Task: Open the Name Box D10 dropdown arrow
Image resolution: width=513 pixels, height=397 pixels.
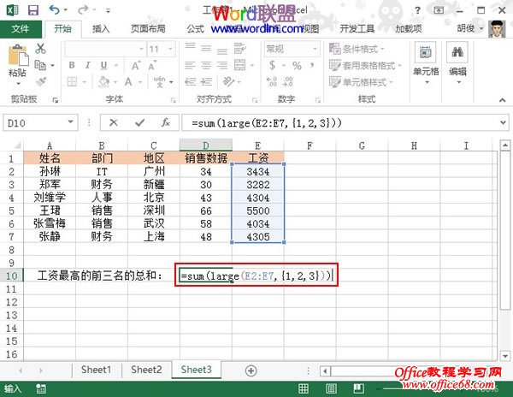Action: point(70,122)
